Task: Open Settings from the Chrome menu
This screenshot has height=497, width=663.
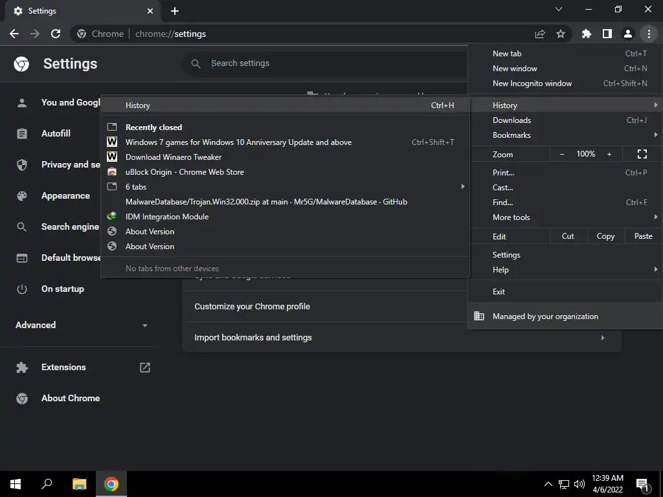Action: pos(565,255)
